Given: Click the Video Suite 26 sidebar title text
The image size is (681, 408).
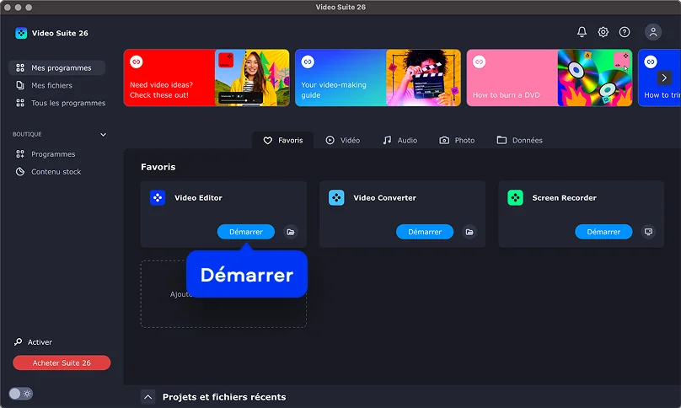Looking at the screenshot, I should [x=60, y=33].
